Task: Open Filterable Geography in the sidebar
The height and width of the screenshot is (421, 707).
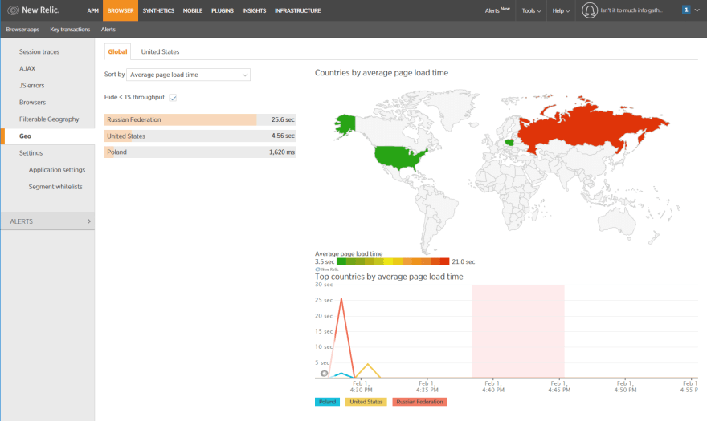Action: (49, 119)
